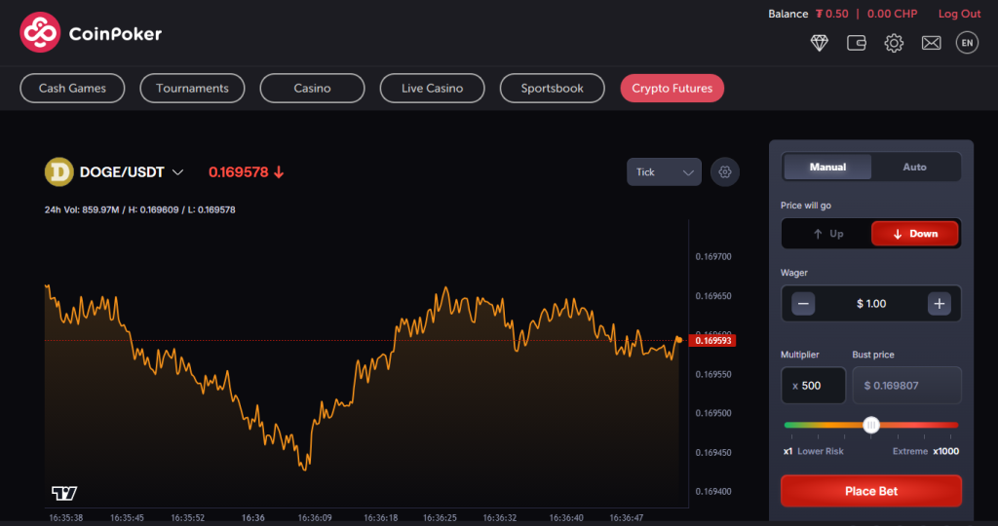Select Manual betting mode
998x526 pixels.
[x=827, y=167]
